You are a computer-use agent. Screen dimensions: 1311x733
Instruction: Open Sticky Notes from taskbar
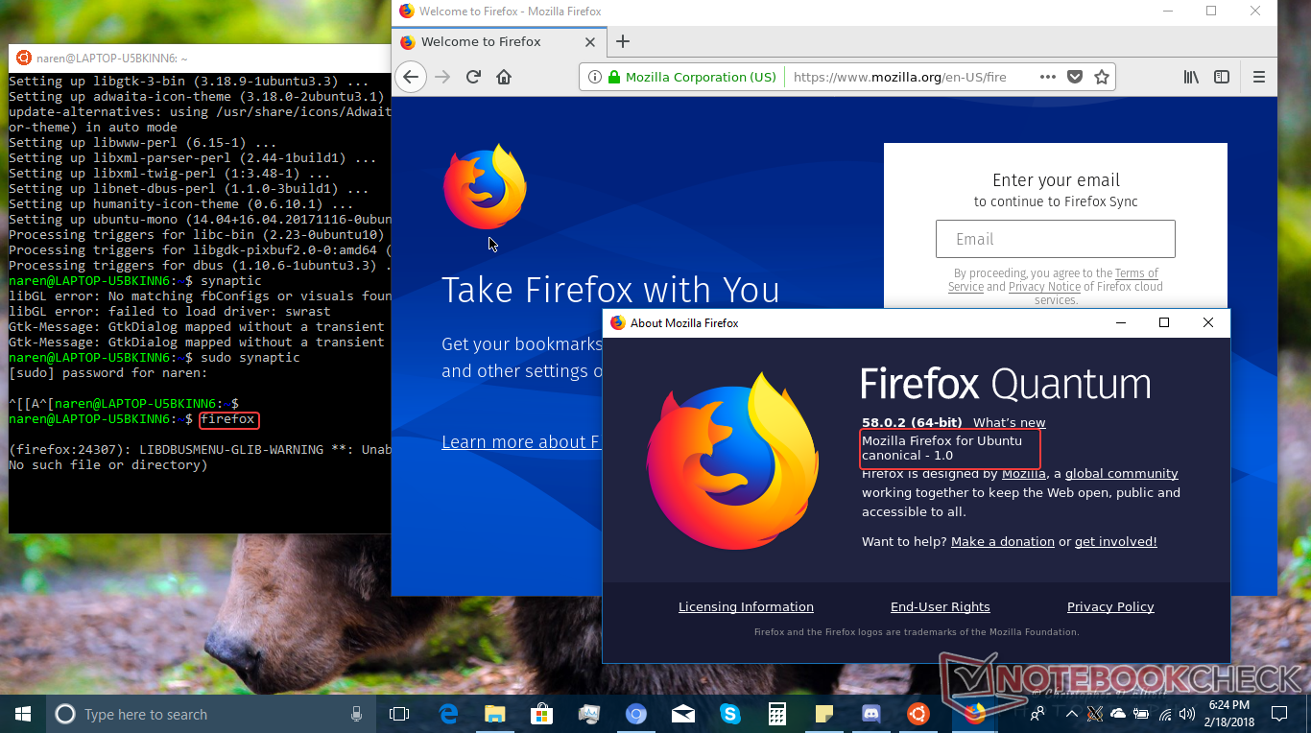click(x=824, y=714)
